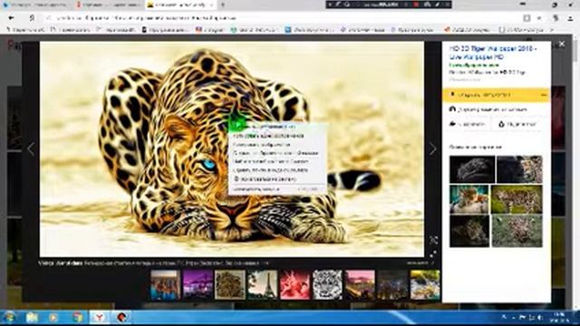The image size is (580, 326).
Task: Open the Chrome taskbar icon
Action: [x=77, y=318]
